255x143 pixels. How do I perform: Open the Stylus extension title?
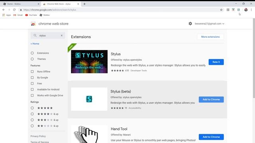[x=116, y=54]
